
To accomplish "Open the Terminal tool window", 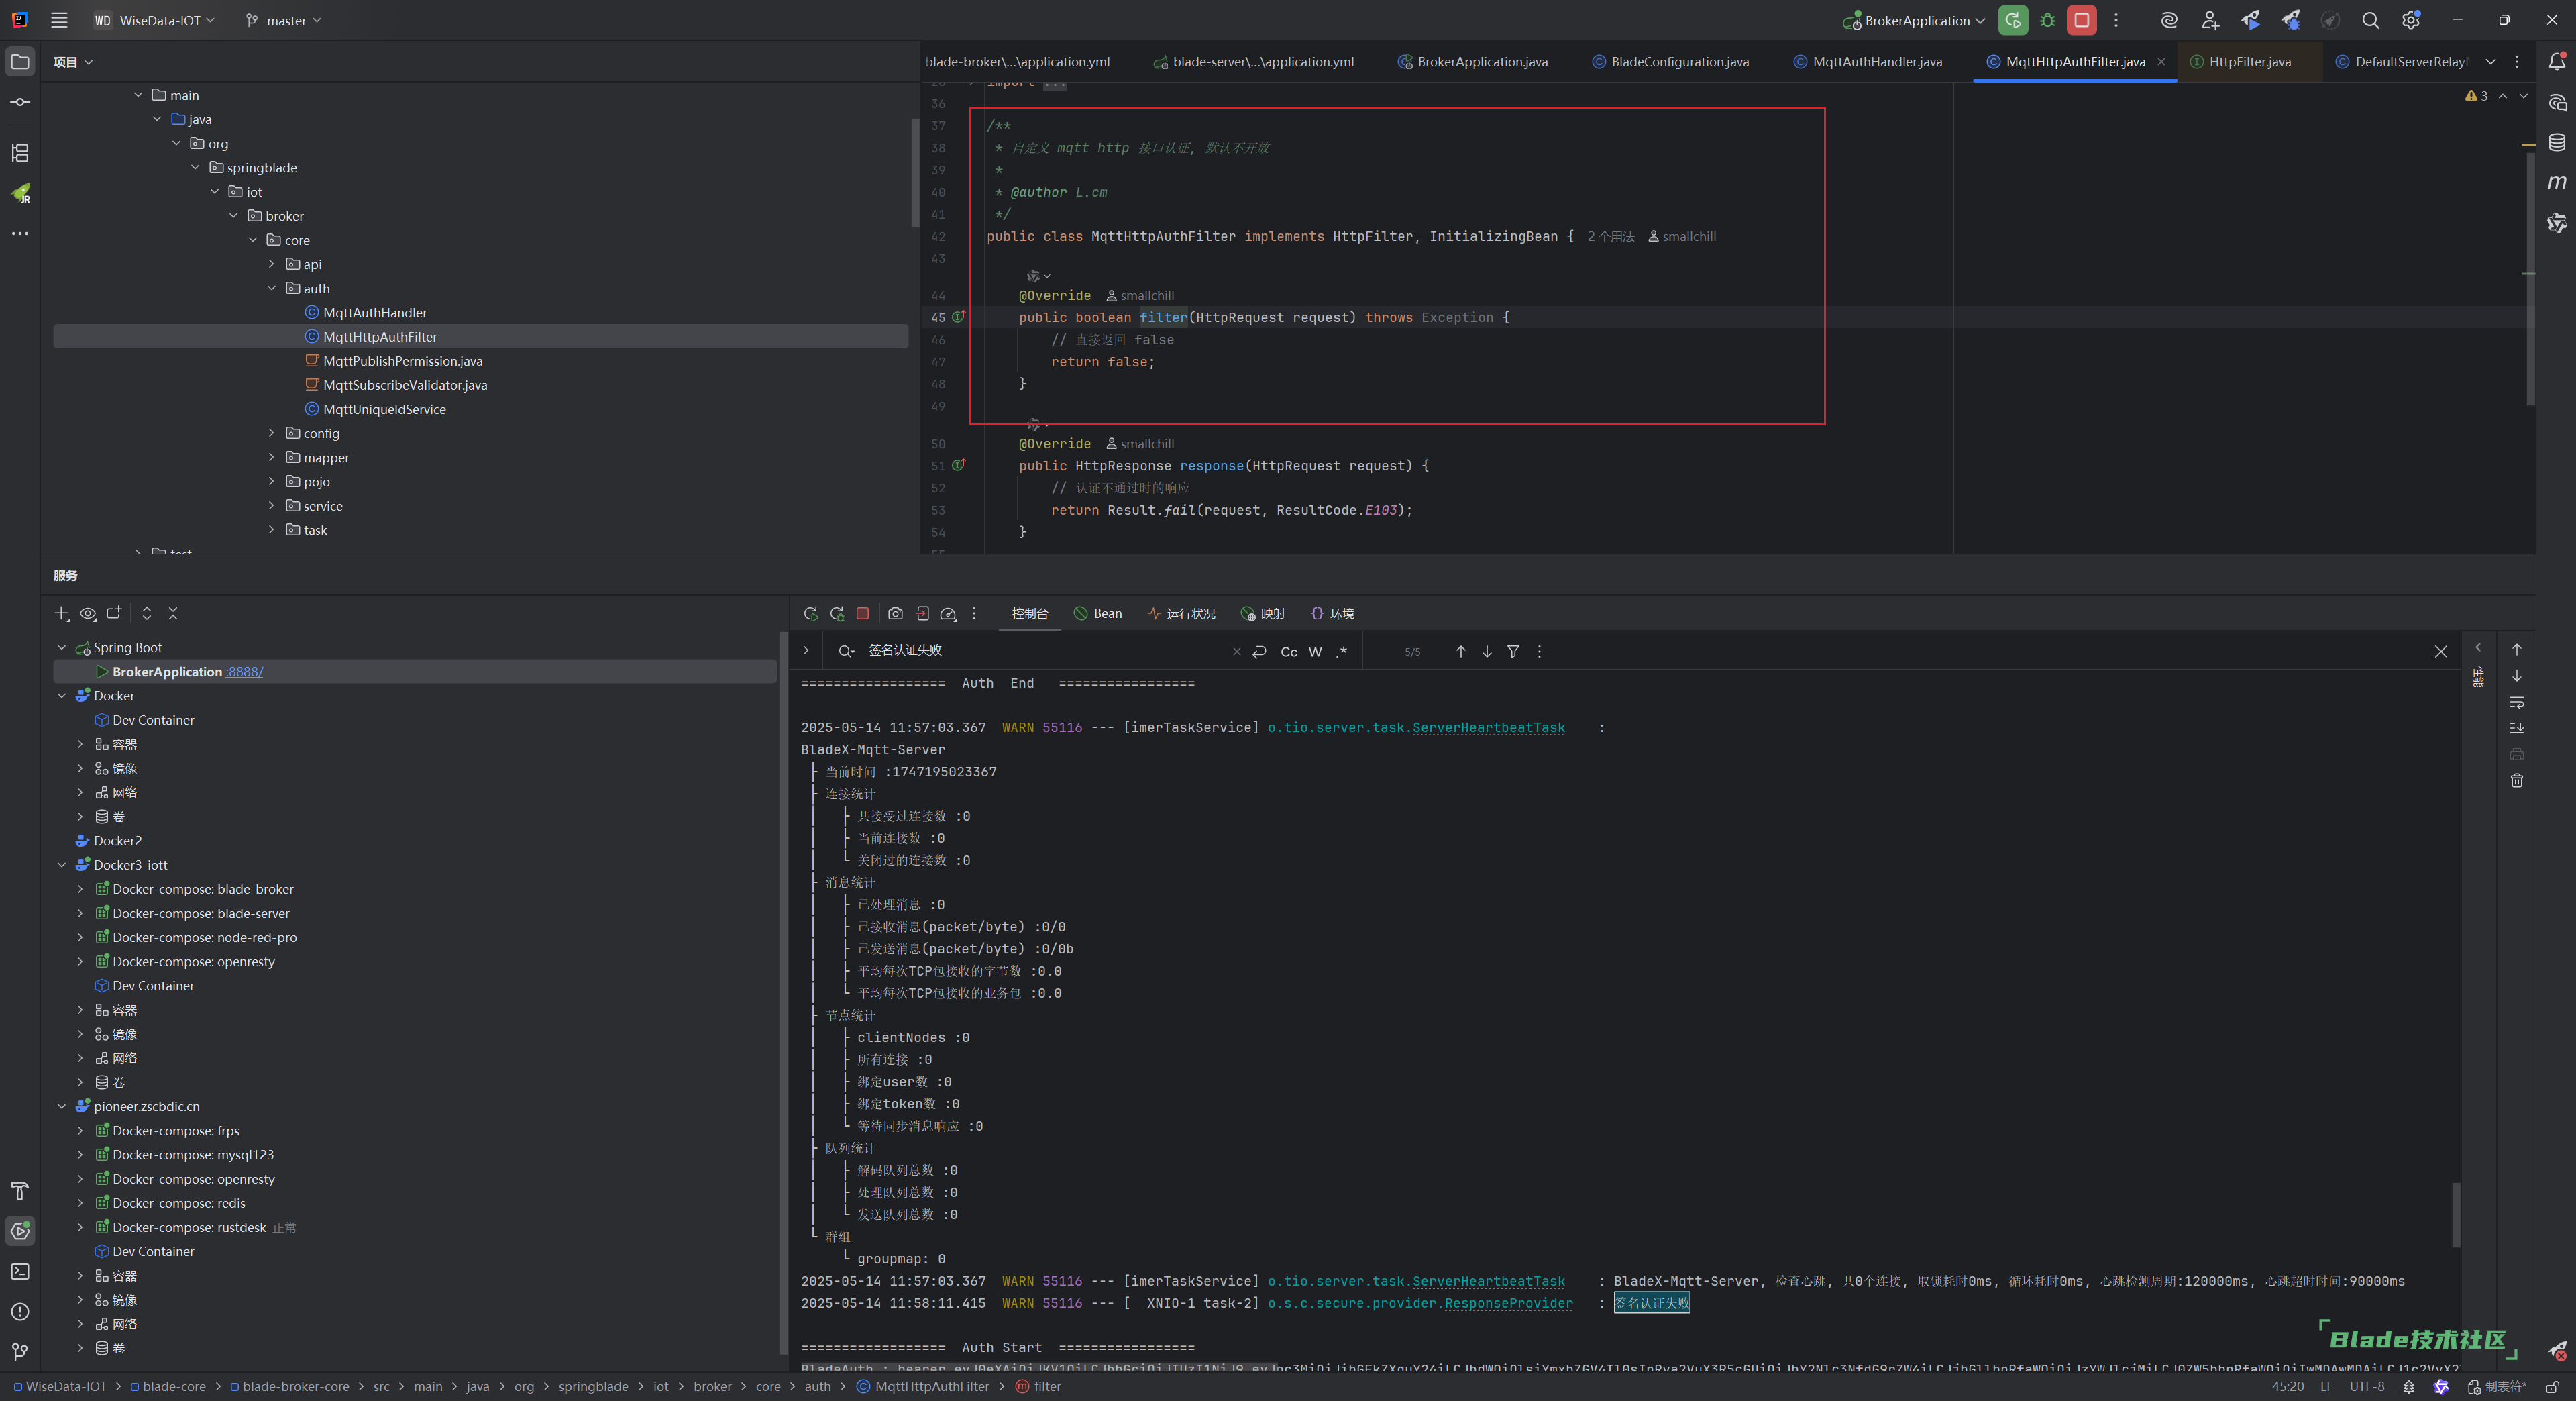I will [20, 1271].
